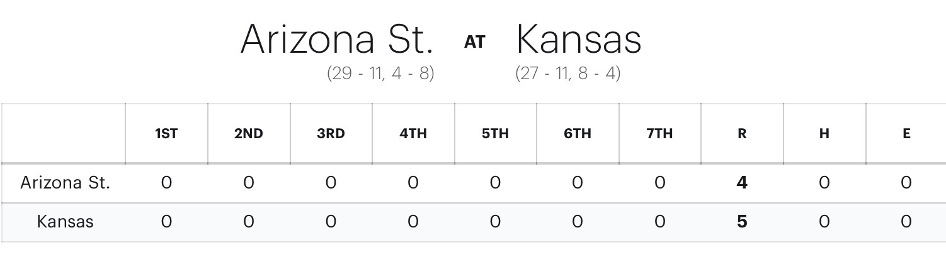Click the E errors column header
This screenshot has height=262, width=946.
(906, 133)
